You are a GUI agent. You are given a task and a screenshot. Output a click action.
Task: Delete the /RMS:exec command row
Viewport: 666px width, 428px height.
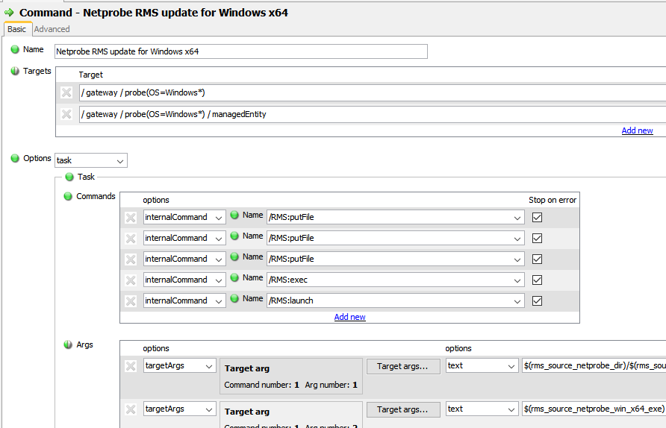point(131,280)
